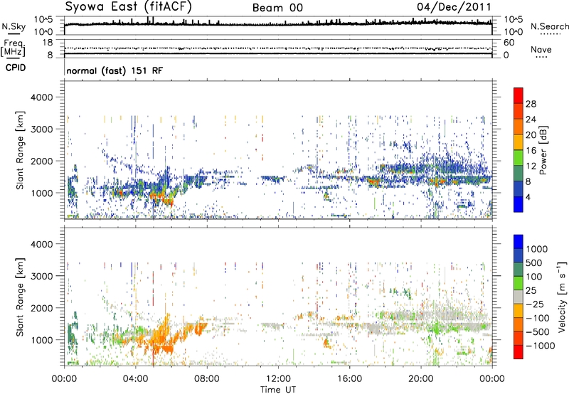
Task: Click the 'N.Search' legend label
Action: pyautogui.click(x=550, y=26)
